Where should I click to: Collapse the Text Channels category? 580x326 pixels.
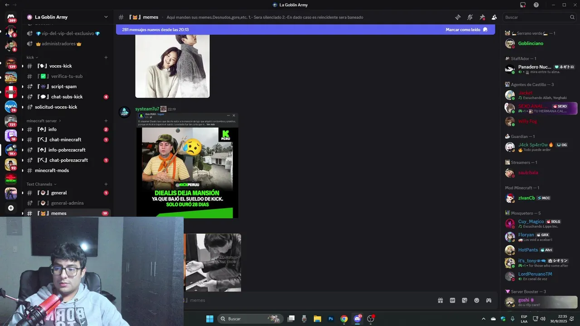41,184
